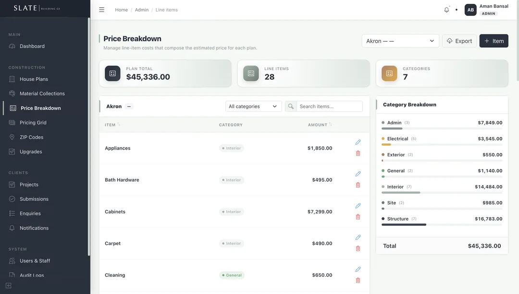Open Projects under Clients
This screenshot has width=519, height=294.
tap(29, 185)
